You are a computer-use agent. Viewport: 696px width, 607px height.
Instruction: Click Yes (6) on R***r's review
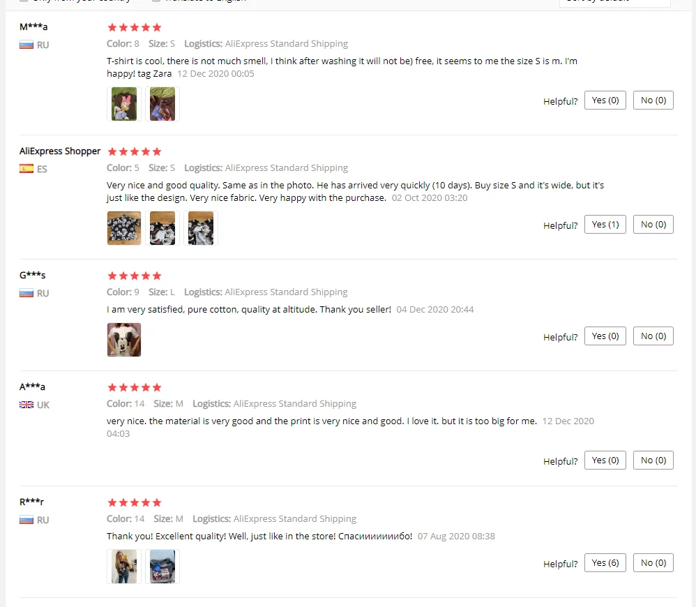(605, 562)
